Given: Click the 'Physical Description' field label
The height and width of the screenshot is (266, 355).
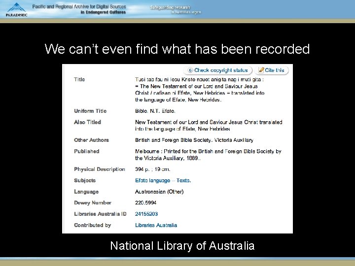Looking at the screenshot, I should [100, 169].
